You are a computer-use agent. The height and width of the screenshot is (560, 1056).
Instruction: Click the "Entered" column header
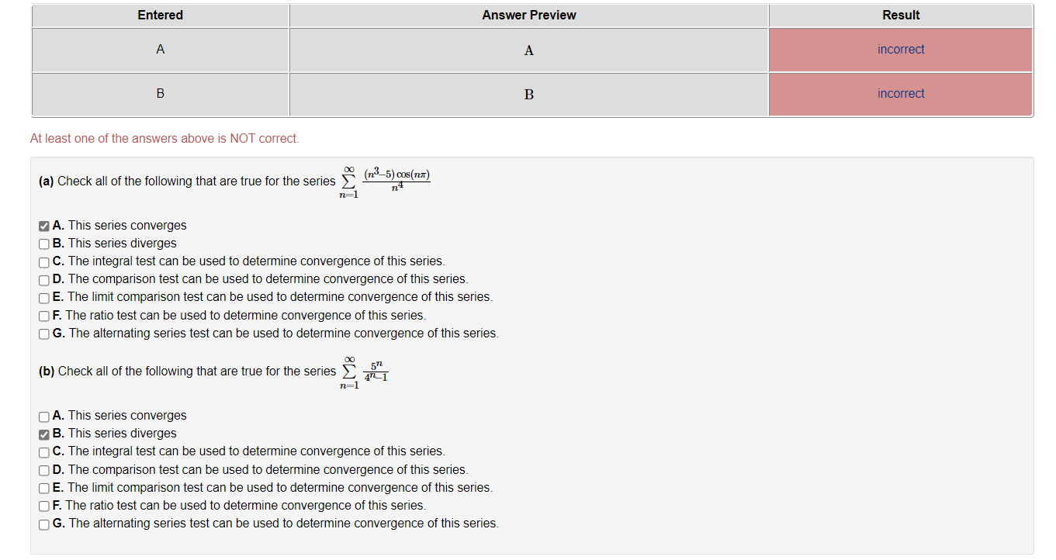point(159,15)
